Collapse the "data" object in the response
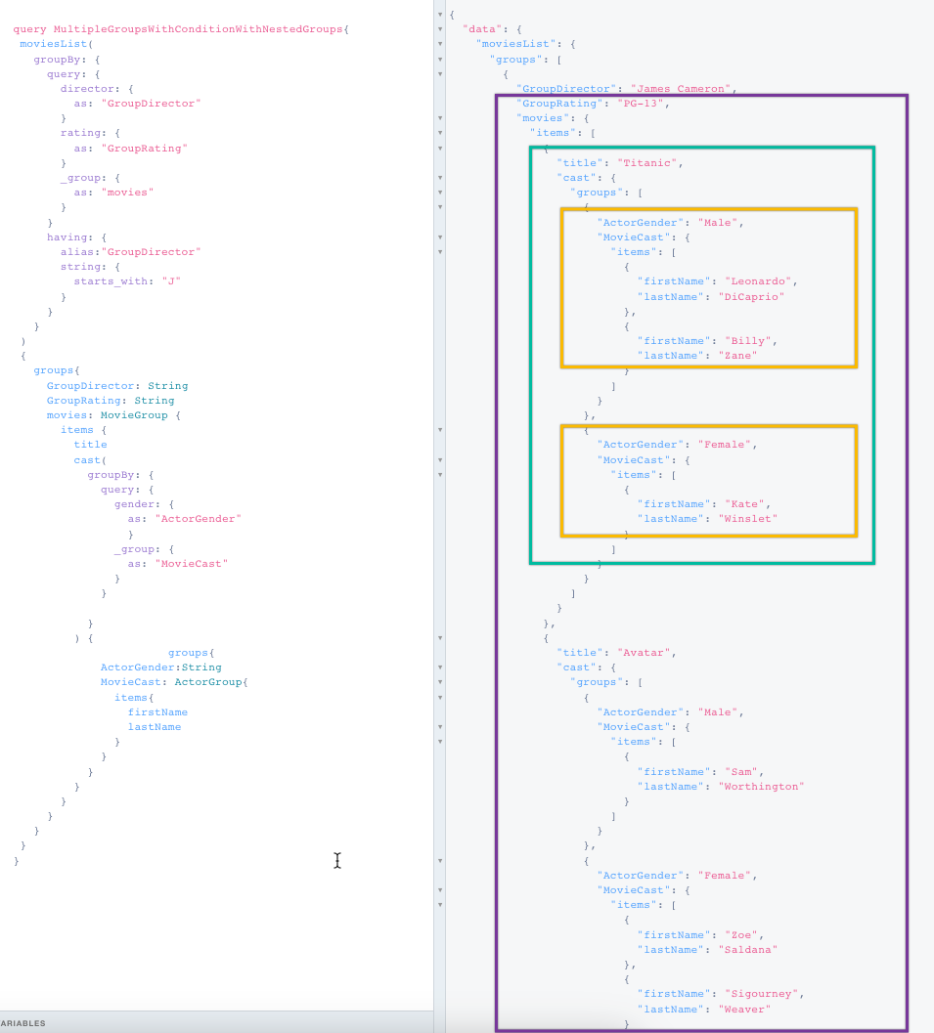Screen dimensions: 934x1033 [x=440, y=29]
